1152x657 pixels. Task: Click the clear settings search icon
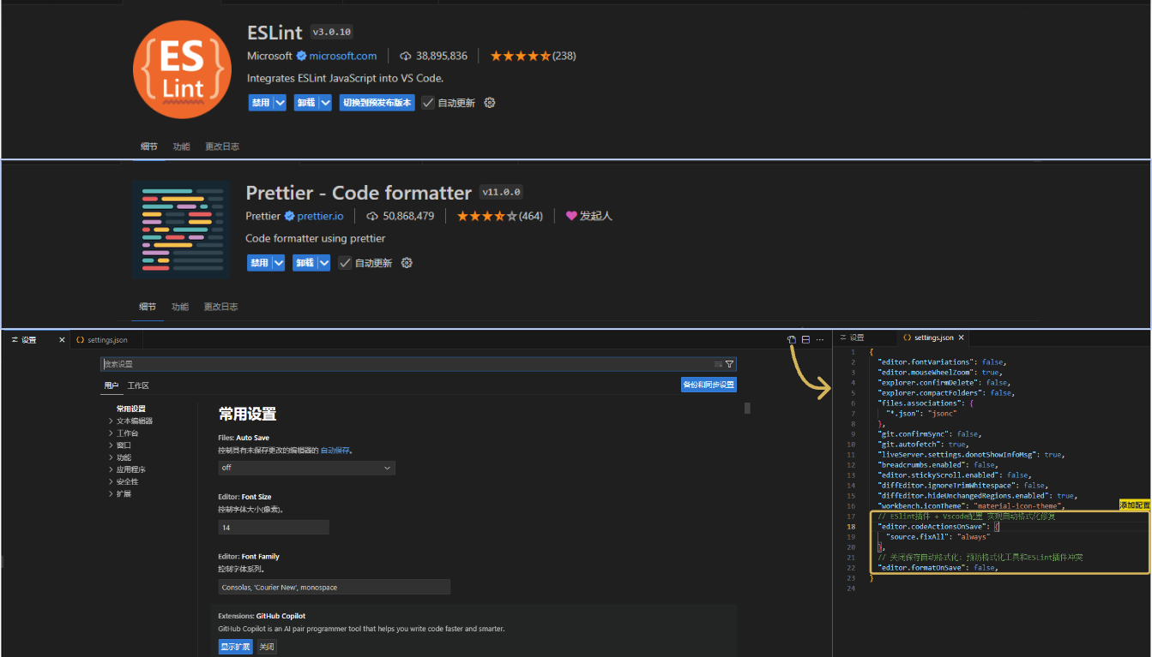[718, 364]
